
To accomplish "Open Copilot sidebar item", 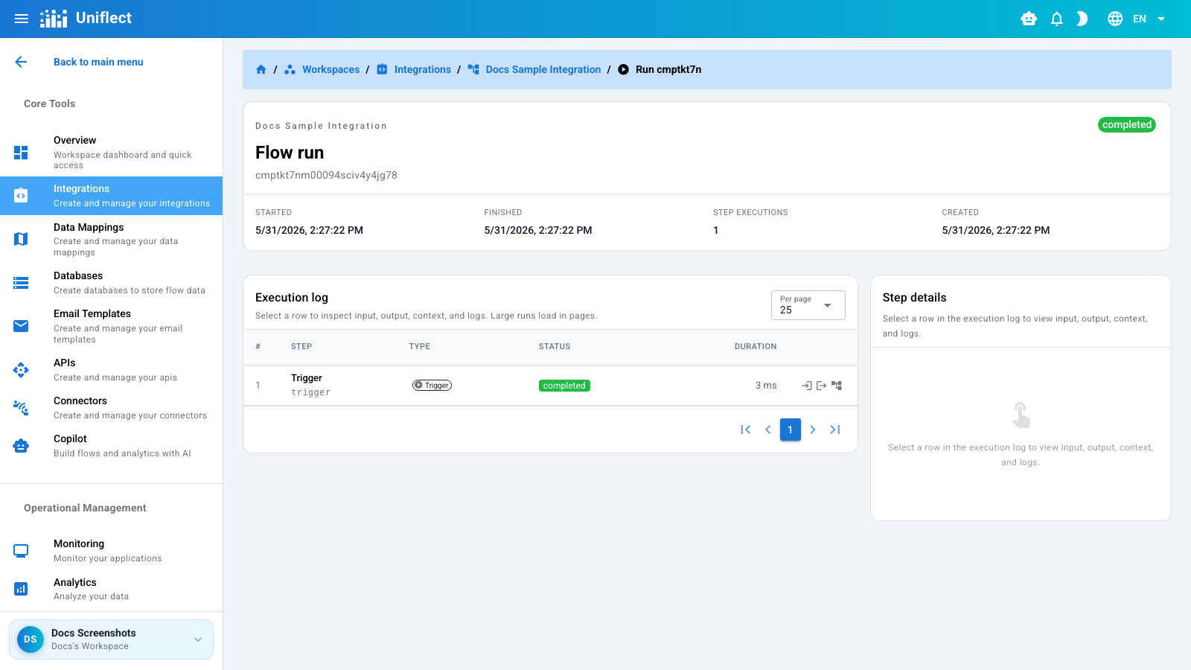I will click(x=112, y=446).
